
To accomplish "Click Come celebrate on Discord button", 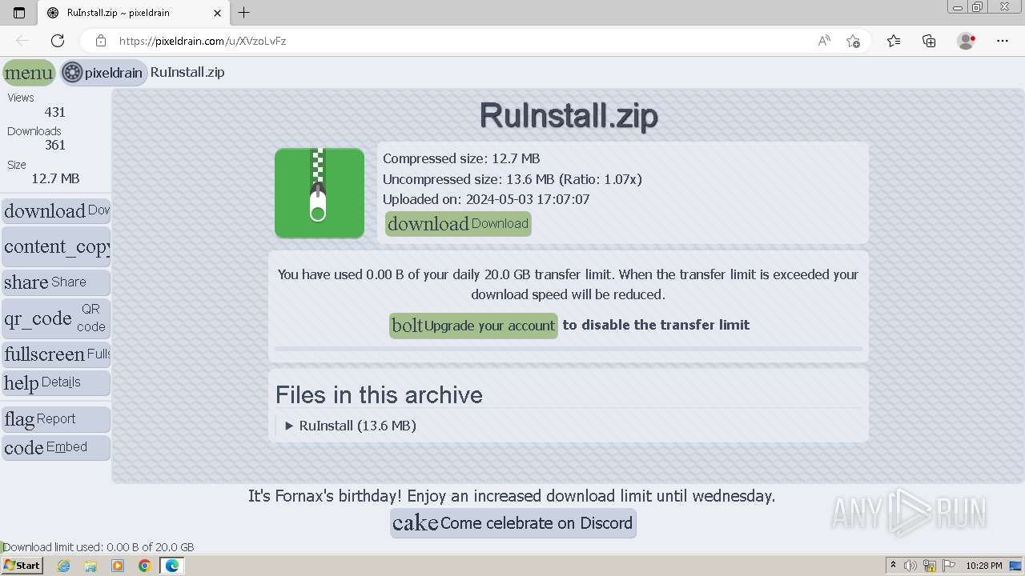I will click(513, 523).
